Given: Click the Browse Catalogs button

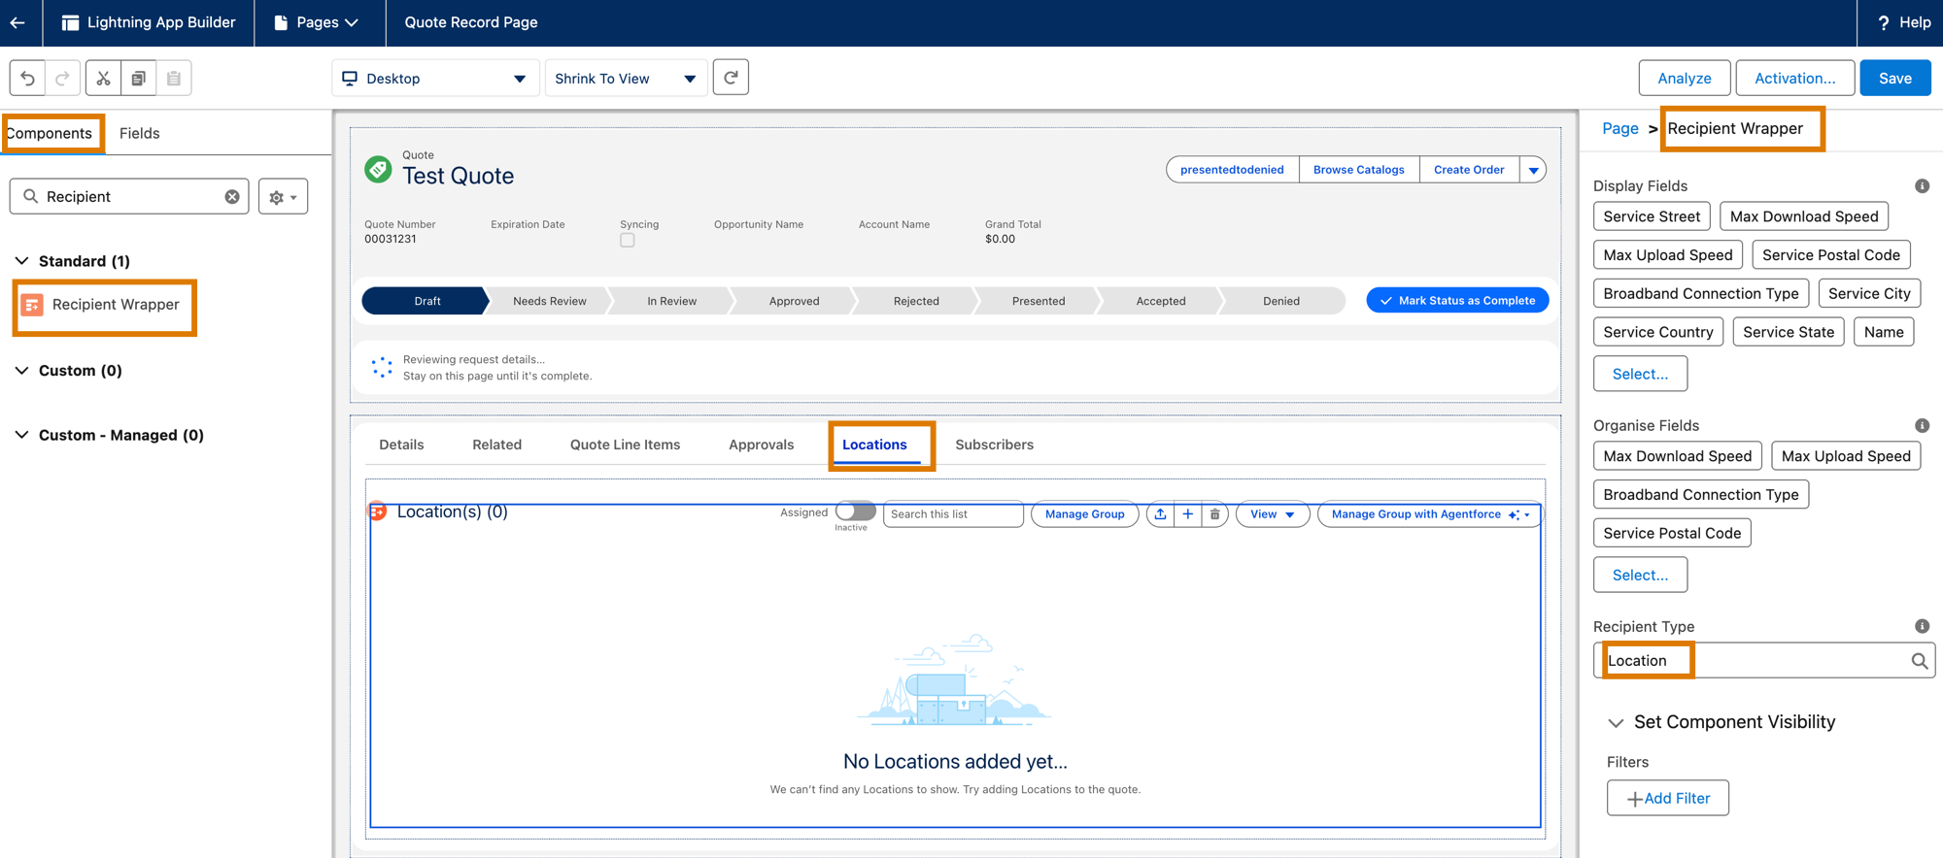Looking at the screenshot, I should (1358, 170).
